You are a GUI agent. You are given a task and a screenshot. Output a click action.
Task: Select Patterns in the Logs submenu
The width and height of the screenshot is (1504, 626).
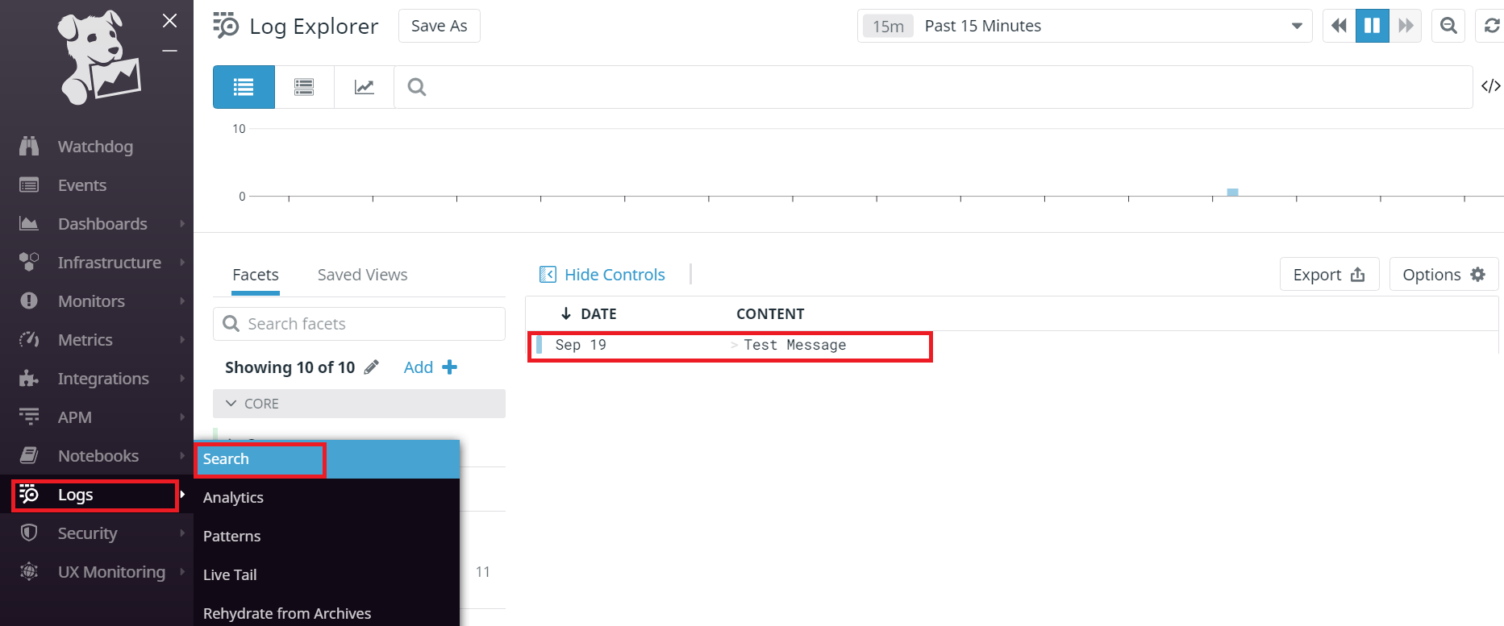tap(327, 537)
